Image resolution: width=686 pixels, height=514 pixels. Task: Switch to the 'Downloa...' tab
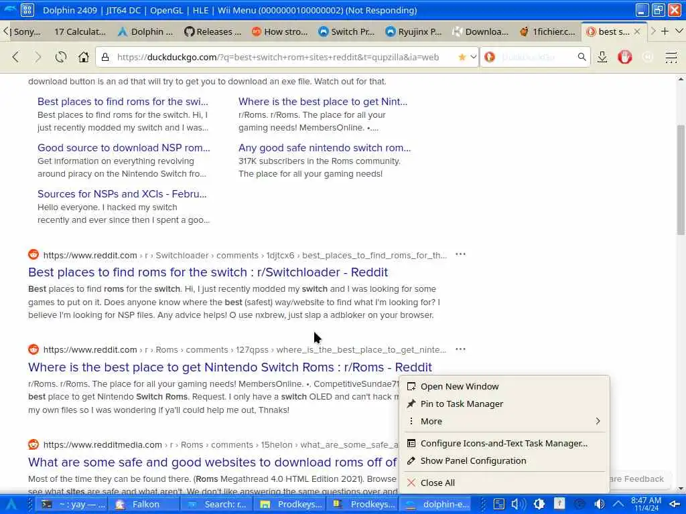tap(480, 31)
